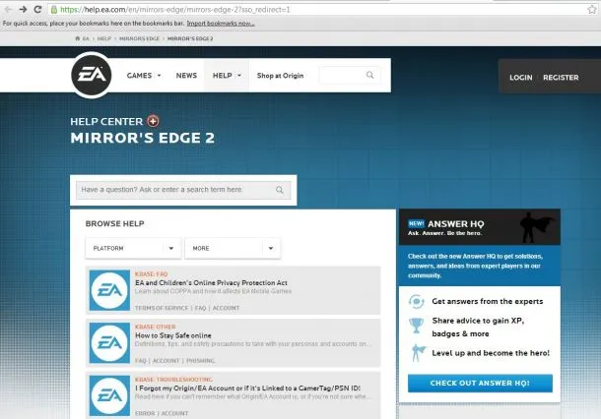Click the browser reload icon

click(x=37, y=9)
